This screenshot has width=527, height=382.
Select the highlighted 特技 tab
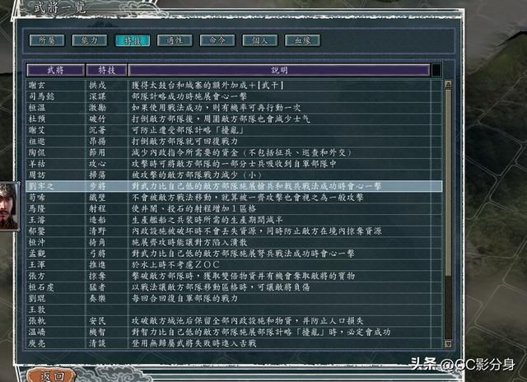pos(133,40)
